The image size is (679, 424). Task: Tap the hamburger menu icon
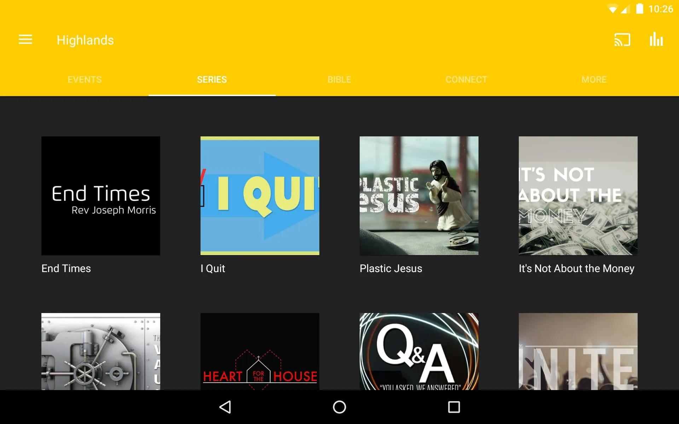pos(25,40)
